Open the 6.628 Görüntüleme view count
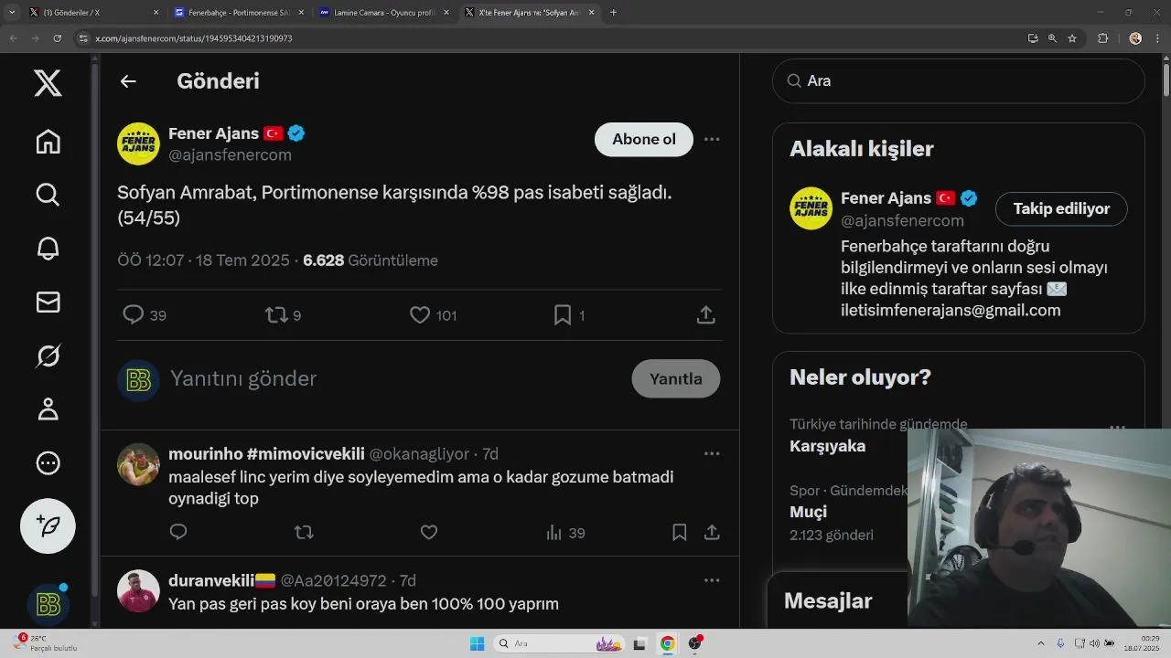 [x=371, y=260]
